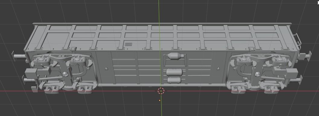This screenshot has width=319, height=116.
Task: Select the larger air tank under the car
Action: click(x=174, y=72)
